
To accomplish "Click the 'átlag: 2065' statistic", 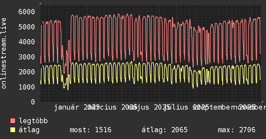I will click(165, 130).
